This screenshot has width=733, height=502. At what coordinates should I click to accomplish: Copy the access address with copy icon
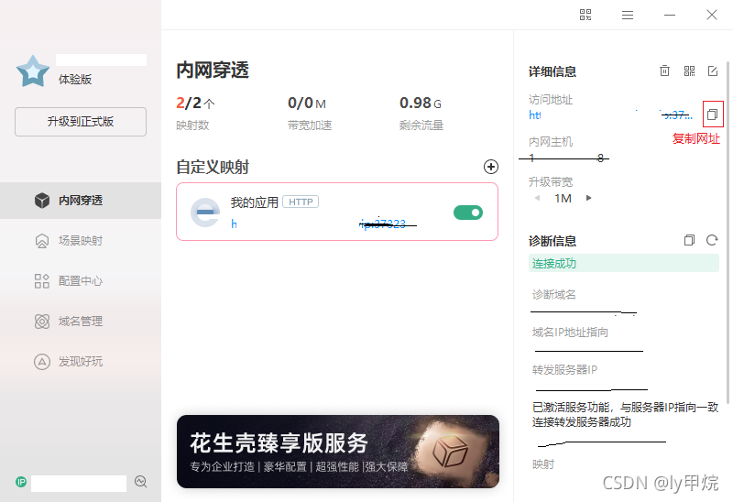click(x=713, y=114)
